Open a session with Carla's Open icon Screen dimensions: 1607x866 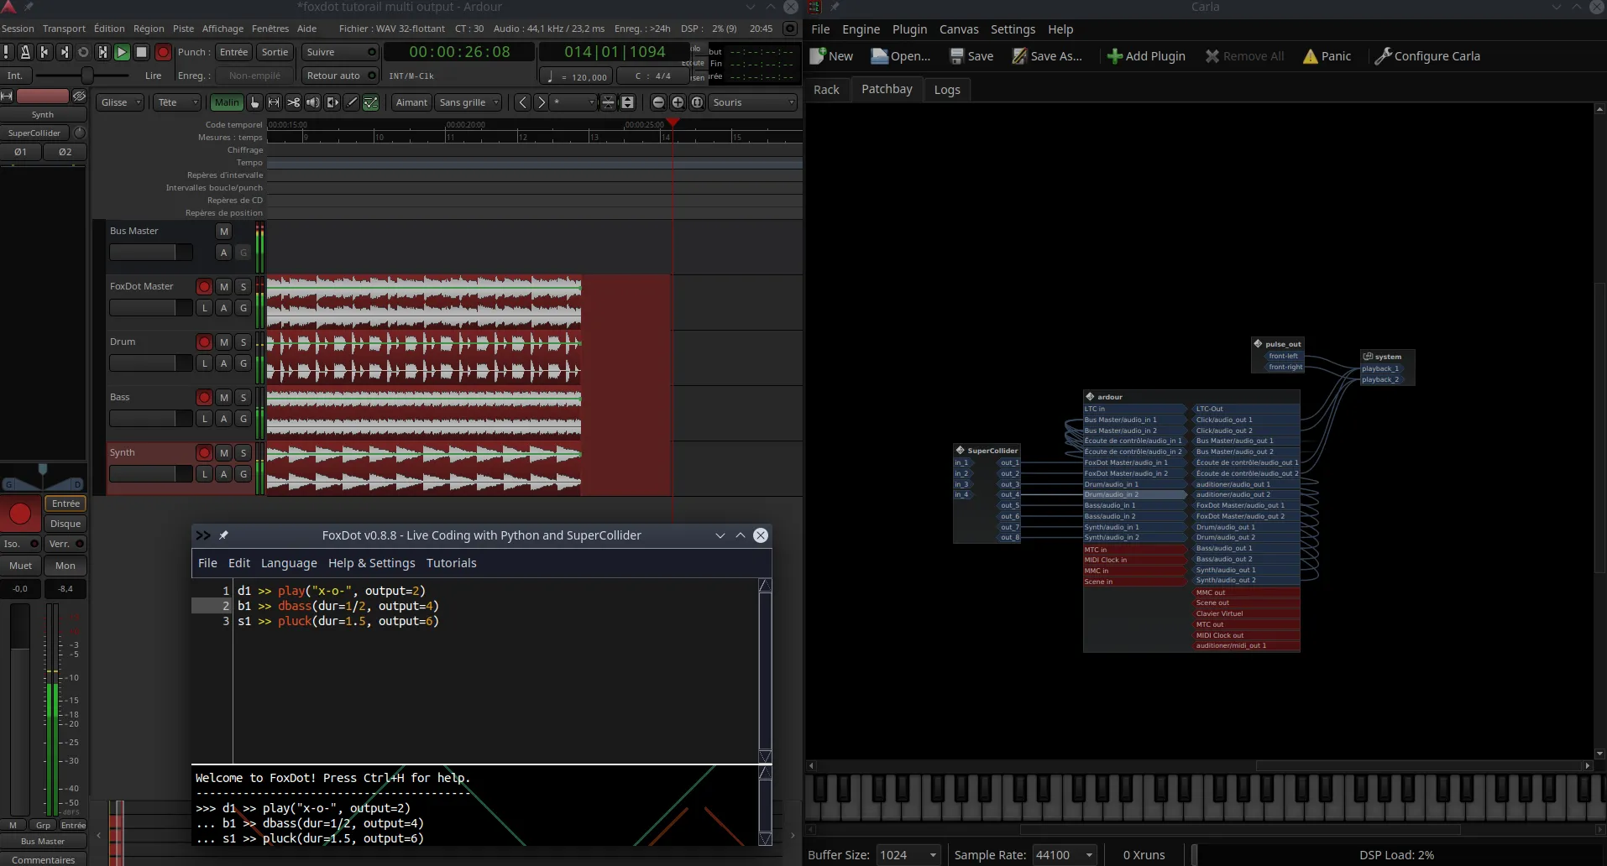tap(878, 56)
